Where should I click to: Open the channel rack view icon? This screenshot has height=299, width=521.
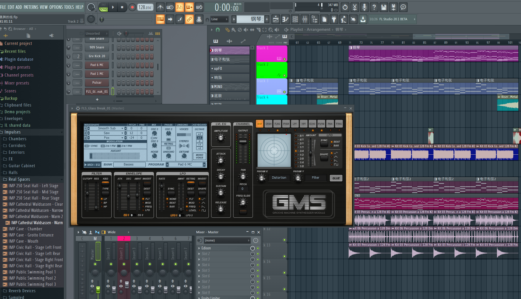(x=295, y=19)
